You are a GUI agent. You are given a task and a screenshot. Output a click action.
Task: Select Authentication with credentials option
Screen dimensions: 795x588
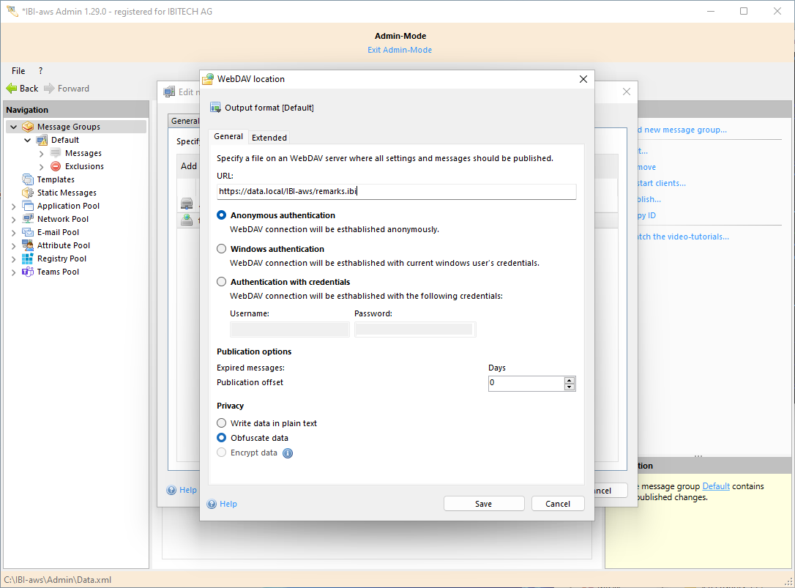point(222,282)
